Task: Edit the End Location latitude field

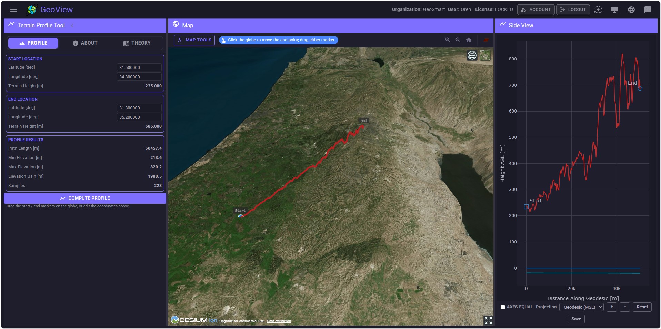Action: (x=139, y=108)
